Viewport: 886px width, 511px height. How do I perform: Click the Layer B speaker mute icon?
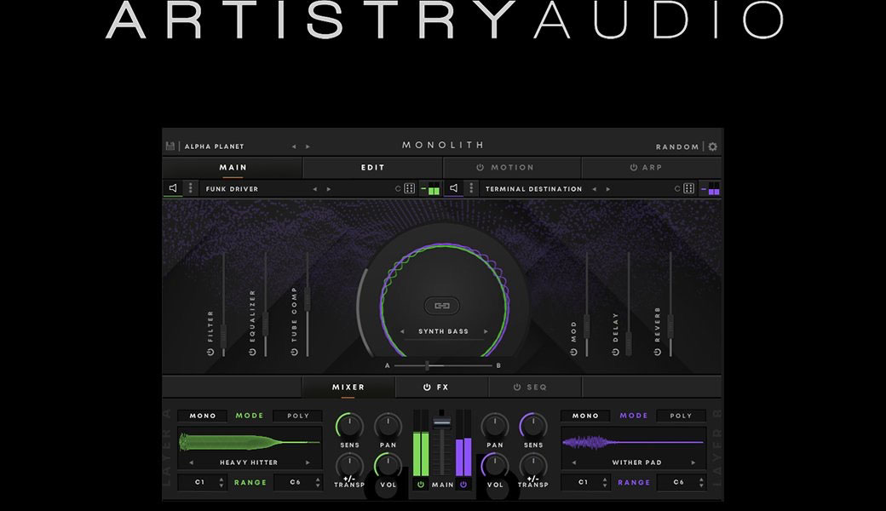454,188
